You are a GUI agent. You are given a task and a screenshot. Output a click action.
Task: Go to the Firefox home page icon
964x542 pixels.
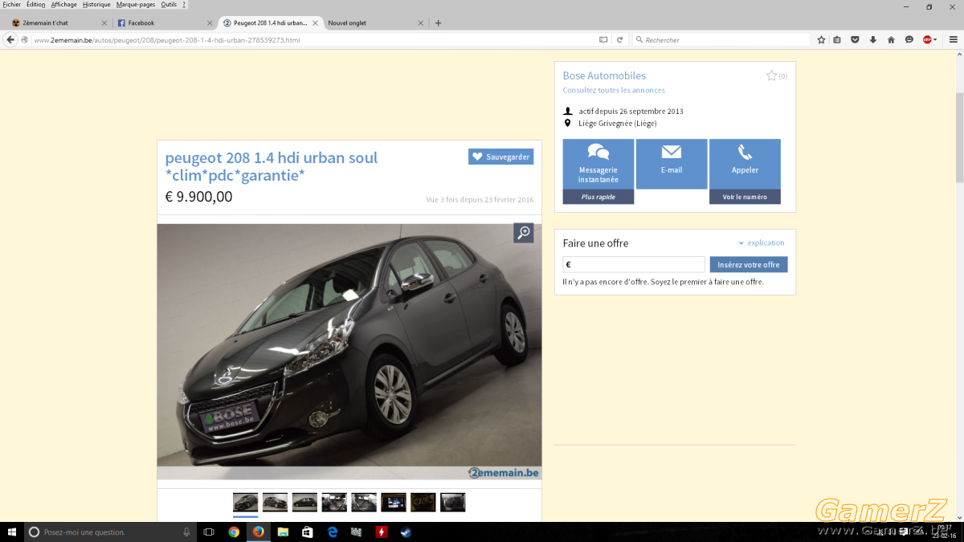[x=891, y=39]
